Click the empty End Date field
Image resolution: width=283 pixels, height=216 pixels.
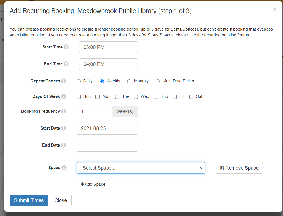[x=107, y=145]
